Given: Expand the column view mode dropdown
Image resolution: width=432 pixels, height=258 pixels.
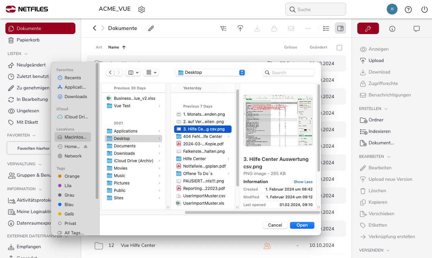Looking at the screenshot, I should click(x=133, y=73).
